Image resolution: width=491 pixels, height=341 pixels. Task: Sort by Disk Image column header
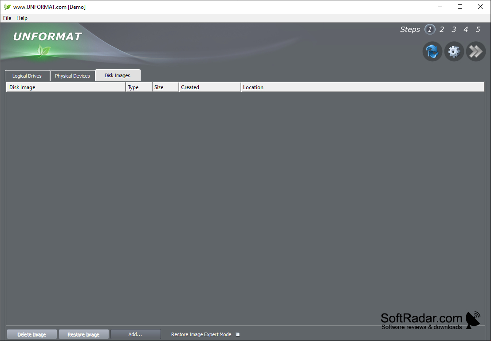66,87
